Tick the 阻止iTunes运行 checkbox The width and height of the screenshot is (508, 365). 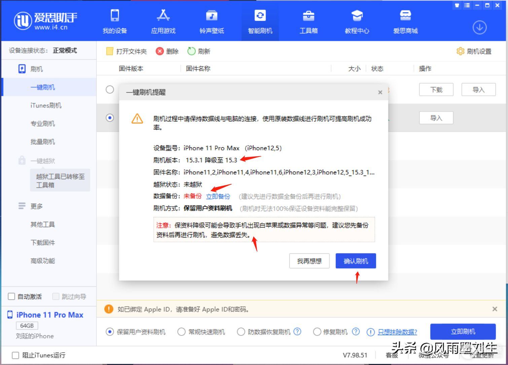[x=15, y=355]
